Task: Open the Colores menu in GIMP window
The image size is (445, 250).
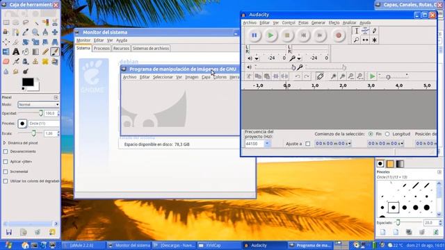Action: [x=220, y=77]
